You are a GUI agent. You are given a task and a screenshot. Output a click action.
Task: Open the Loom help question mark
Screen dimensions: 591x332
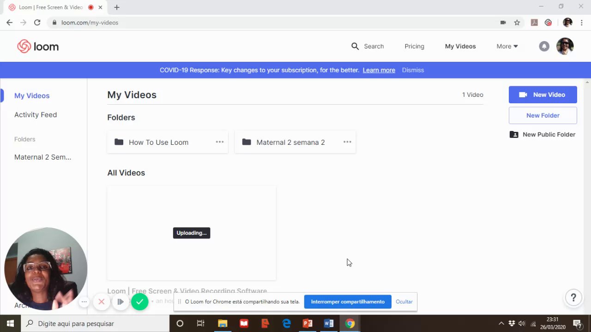[573, 297]
